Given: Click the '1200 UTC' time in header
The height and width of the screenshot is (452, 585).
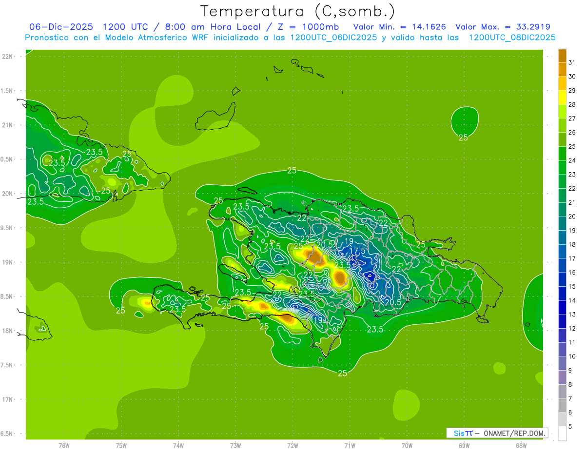Looking at the screenshot, I should tap(126, 27).
